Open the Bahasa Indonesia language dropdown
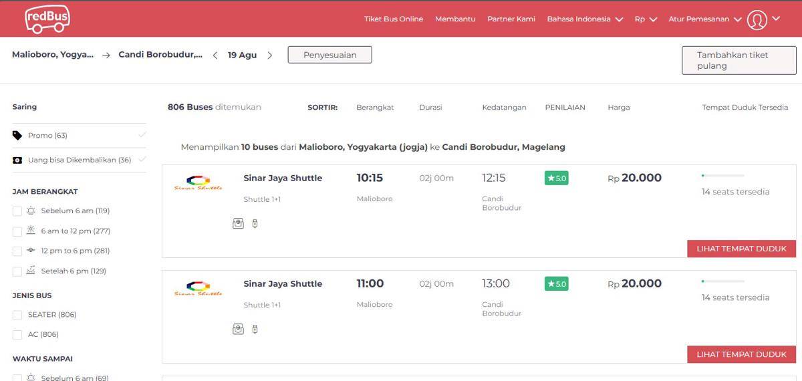 pyautogui.click(x=585, y=19)
